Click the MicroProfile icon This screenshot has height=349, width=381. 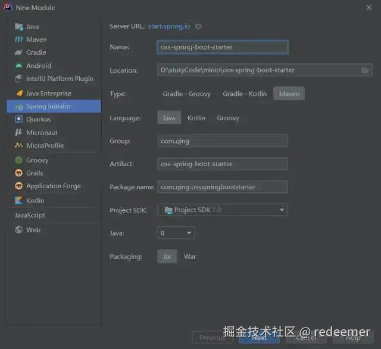[x=19, y=145]
